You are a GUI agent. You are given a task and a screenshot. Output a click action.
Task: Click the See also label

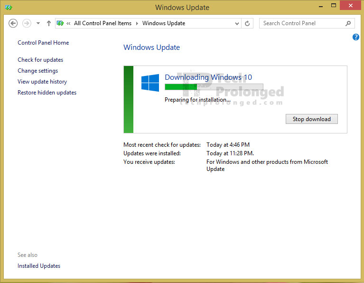pyautogui.click(x=28, y=255)
